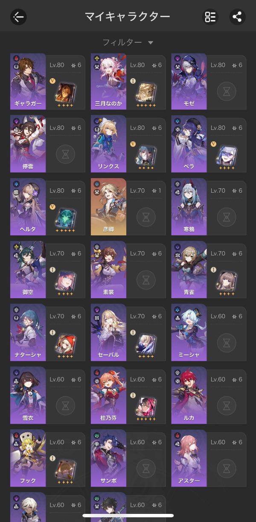Tap the ルカ character portrait
Image resolution: width=256 pixels, height=522 pixels.
coord(189,396)
